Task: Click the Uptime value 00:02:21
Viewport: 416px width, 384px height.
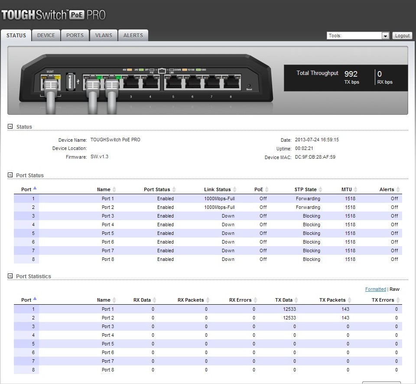Action: coord(304,148)
